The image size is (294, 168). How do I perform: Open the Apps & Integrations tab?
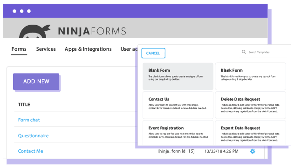[x=88, y=49]
